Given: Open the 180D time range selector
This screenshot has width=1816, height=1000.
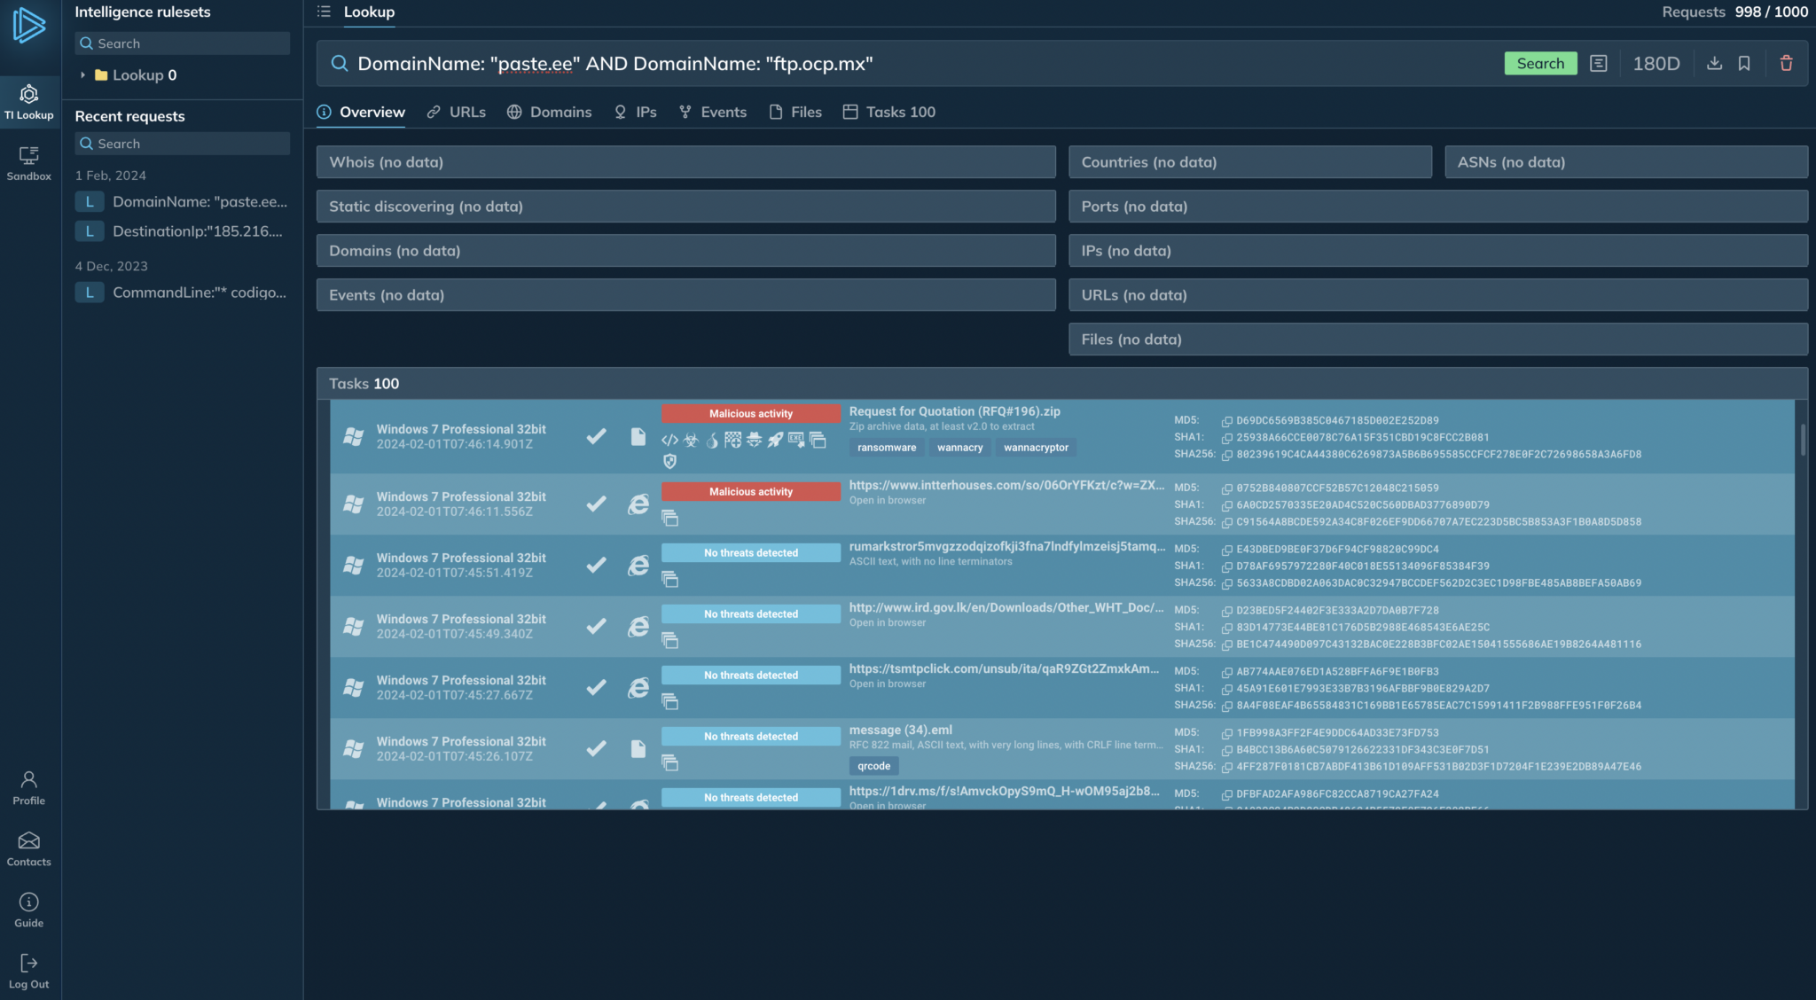Looking at the screenshot, I should [1655, 63].
